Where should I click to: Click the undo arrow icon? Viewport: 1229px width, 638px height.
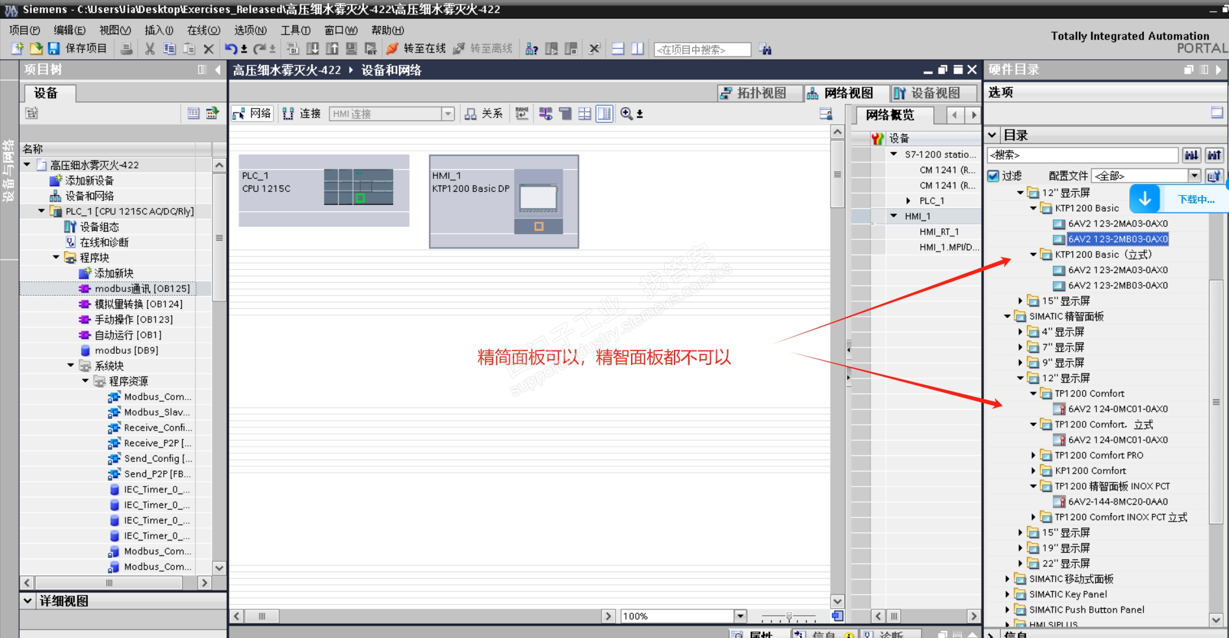point(231,49)
